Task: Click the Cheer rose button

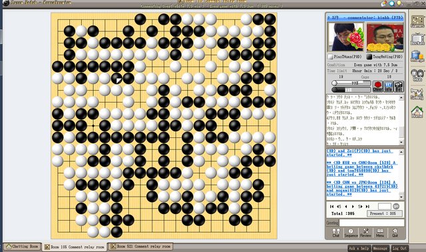Action: (x=377, y=86)
